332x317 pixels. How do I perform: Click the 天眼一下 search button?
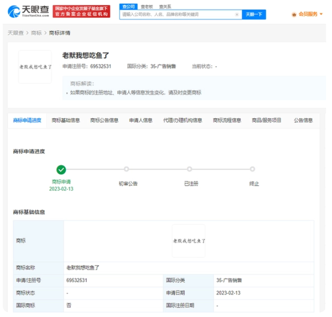point(254,15)
